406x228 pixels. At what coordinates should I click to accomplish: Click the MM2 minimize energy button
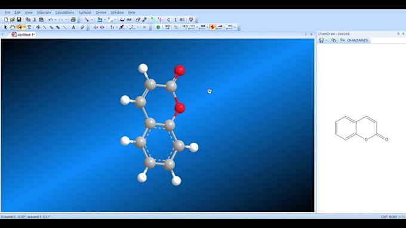coord(167,27)
